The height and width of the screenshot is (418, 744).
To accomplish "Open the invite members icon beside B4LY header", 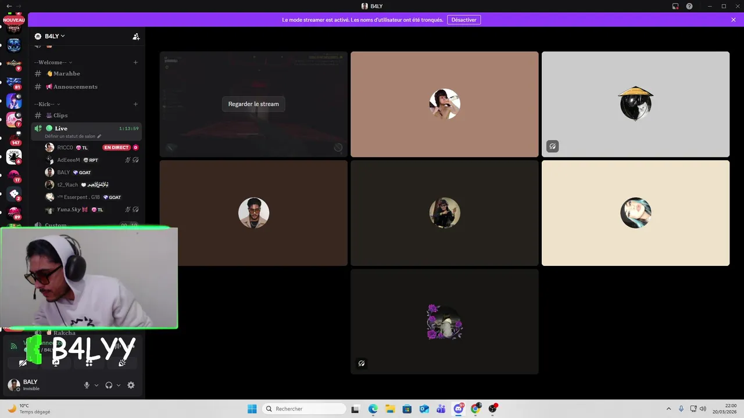I will coord(136,36).
